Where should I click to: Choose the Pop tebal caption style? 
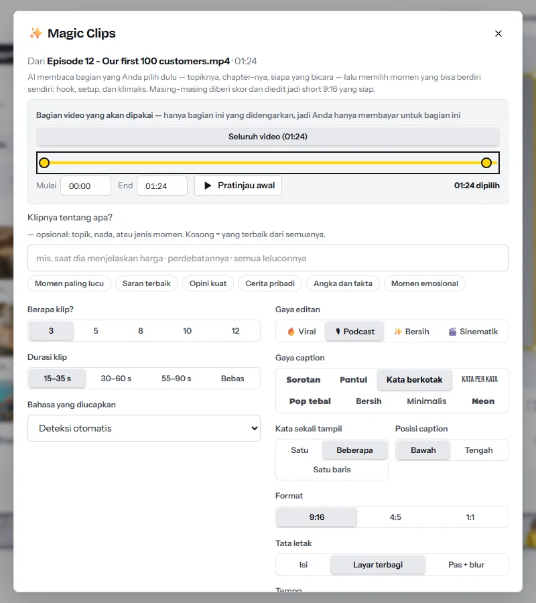tap(310, 401)
